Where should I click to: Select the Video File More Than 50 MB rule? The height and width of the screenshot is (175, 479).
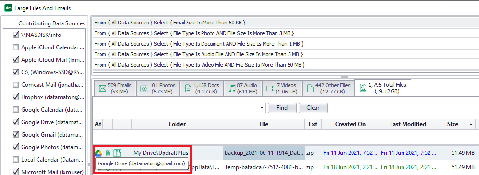tap(286, 65)
